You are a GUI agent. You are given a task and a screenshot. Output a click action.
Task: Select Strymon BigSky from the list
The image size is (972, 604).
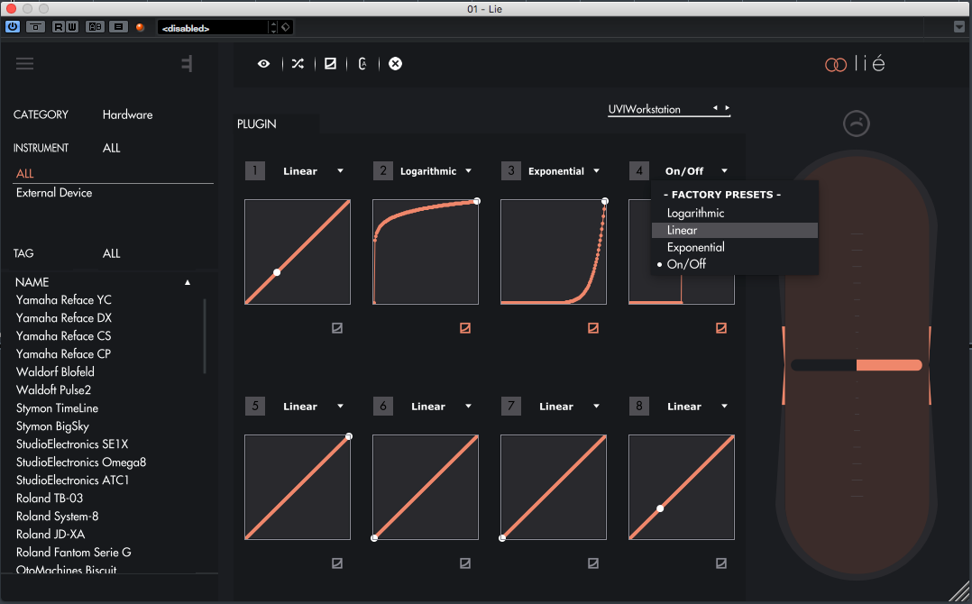[52, 426]
